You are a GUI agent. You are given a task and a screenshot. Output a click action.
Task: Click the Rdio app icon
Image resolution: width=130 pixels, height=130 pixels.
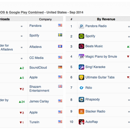click(81, 88)
